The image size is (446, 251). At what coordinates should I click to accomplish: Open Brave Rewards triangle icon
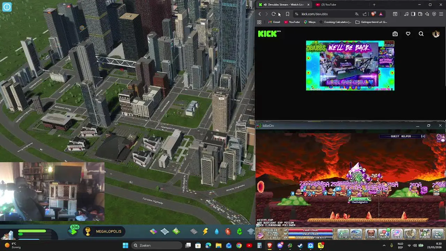click(x=380, y=14)
